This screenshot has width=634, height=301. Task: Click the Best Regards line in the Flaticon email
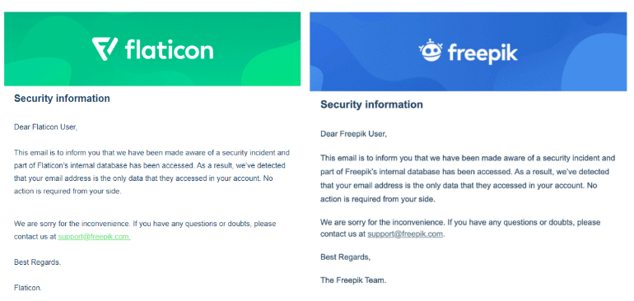(37, 262)
